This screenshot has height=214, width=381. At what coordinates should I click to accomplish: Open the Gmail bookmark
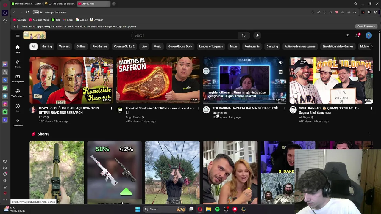pos(68,20)
